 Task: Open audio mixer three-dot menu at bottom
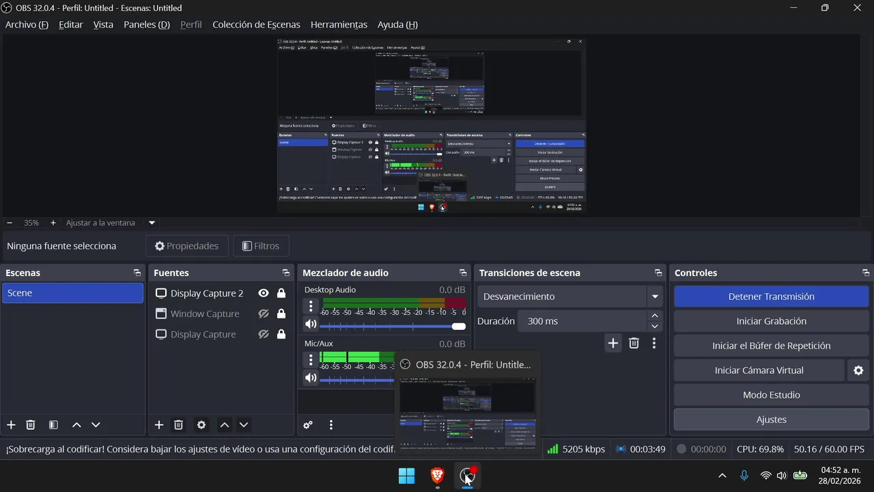coord(331,425)
